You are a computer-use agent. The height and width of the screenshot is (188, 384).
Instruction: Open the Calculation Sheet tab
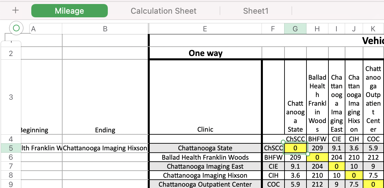click(163, 11)
